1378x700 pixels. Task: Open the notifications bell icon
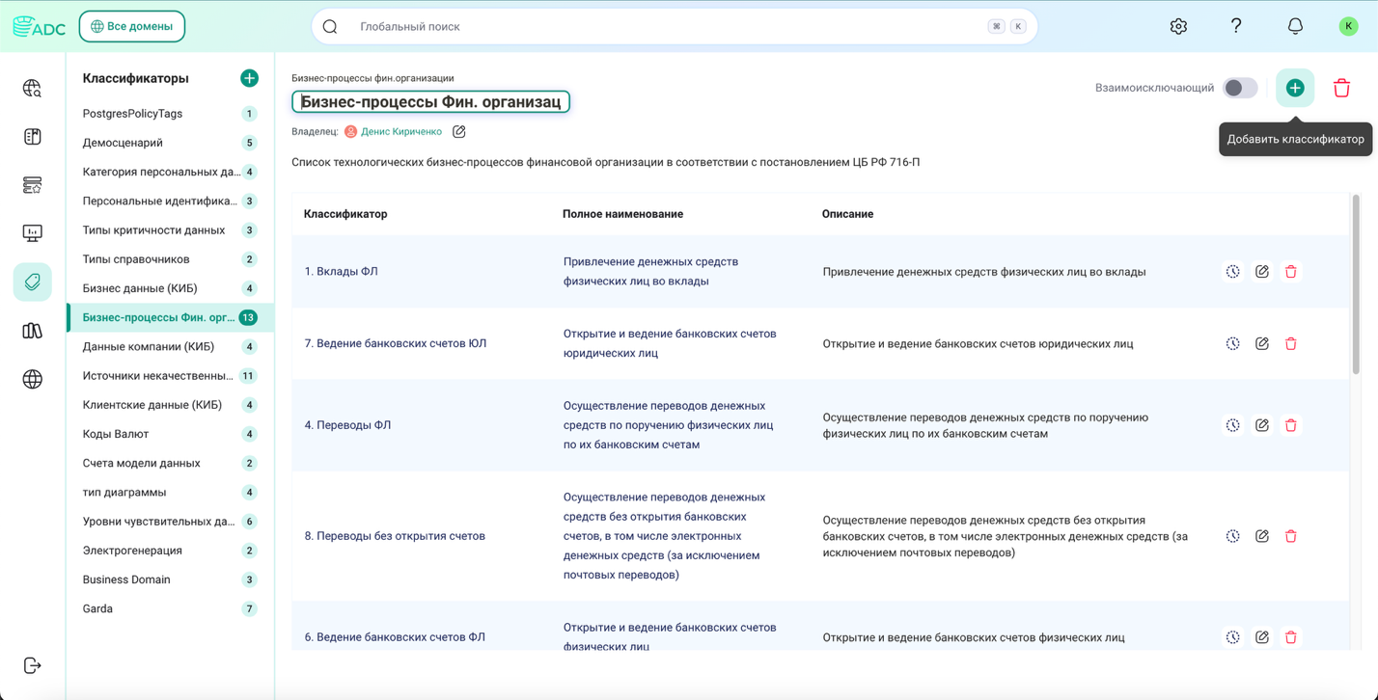pos(1295,26)
